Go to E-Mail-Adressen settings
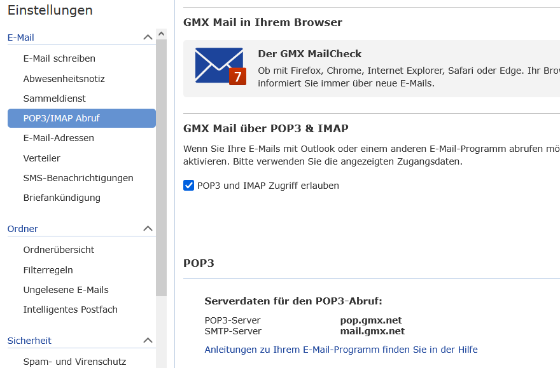Viewport: 560px width, 368px height. pos(59,138)
